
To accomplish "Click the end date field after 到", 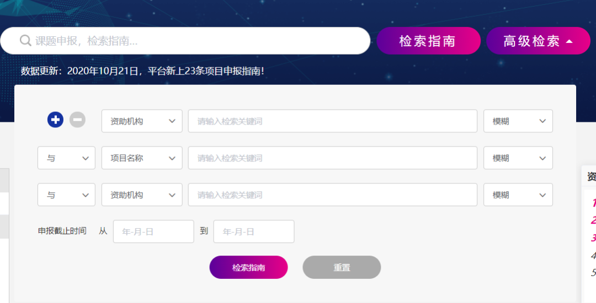I will pos(254,232).
